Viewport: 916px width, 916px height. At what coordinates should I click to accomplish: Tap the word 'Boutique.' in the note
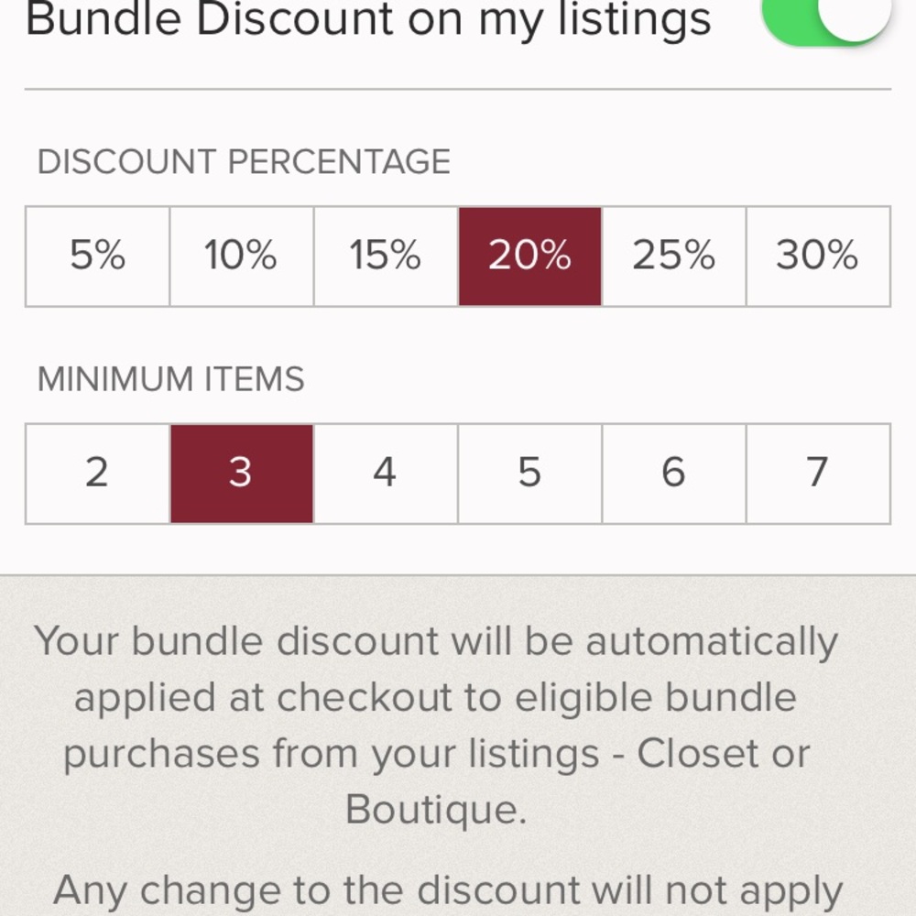click(436, 810)
